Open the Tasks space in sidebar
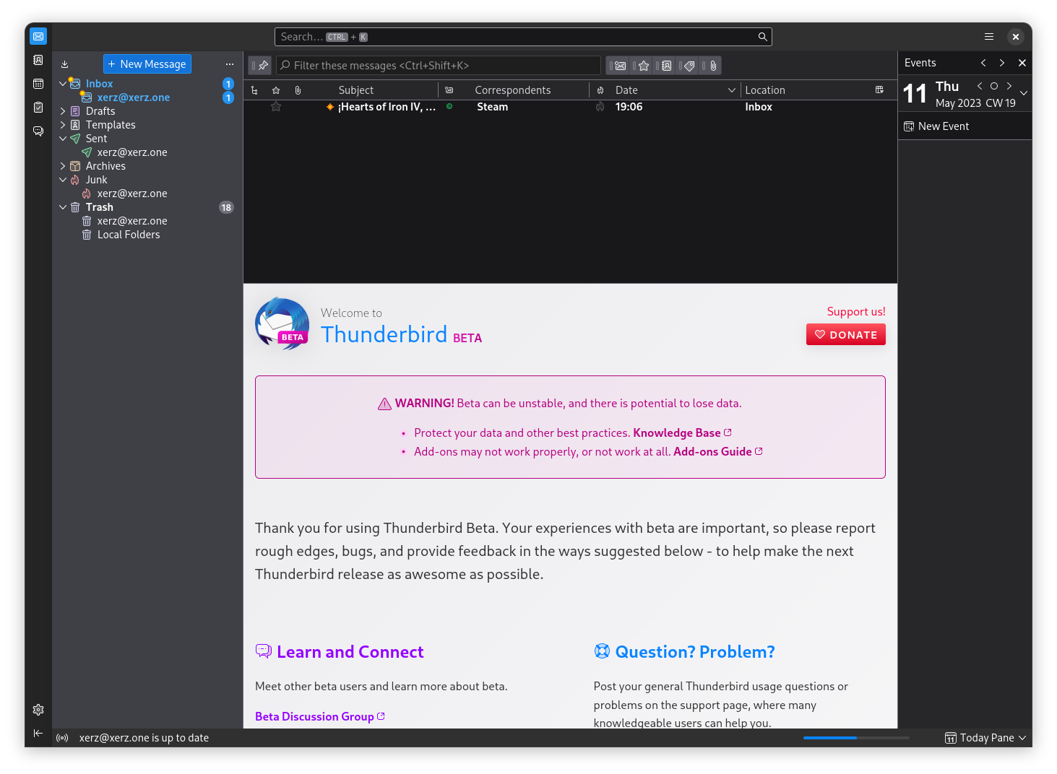Image resolution: width=1057 pixels, height=774 pixels. (x=38, y=108)
